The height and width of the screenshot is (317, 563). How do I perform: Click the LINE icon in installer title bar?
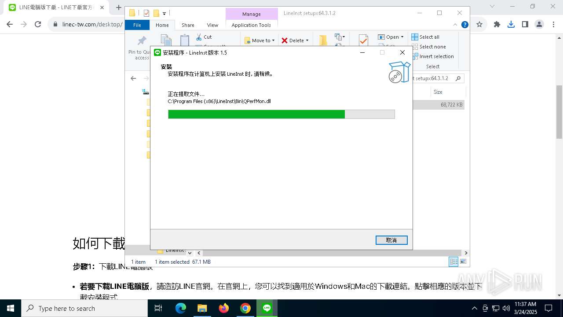[x=157, y=52]
